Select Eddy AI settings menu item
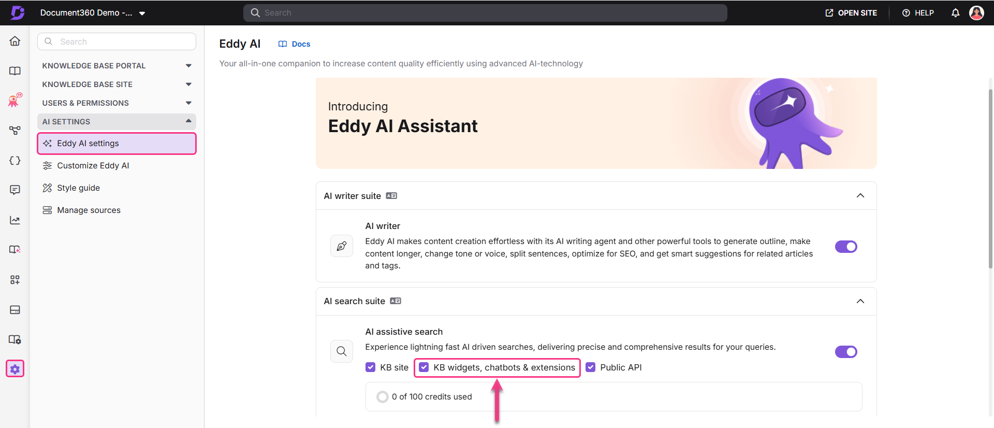Viewport: 994px width, 428px height. coord(116,144)
